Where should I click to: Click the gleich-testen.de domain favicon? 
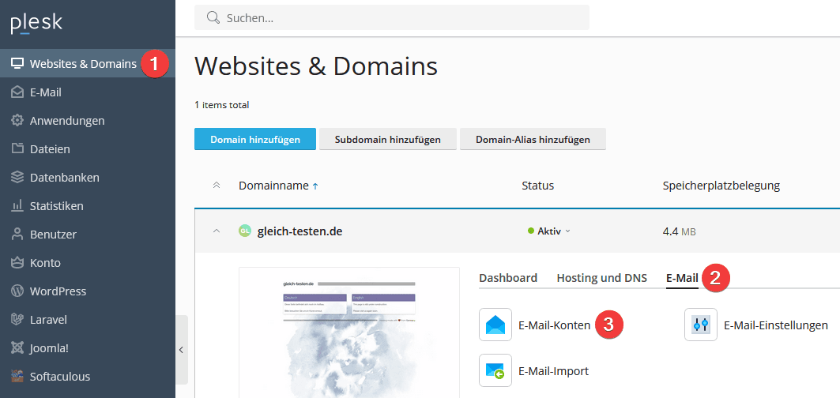(x=245, y=231)
